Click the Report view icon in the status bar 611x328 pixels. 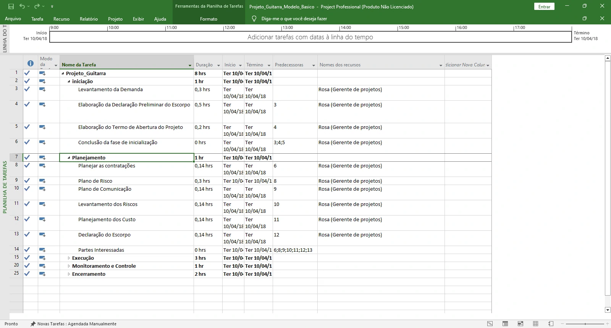tap(551, 324)
